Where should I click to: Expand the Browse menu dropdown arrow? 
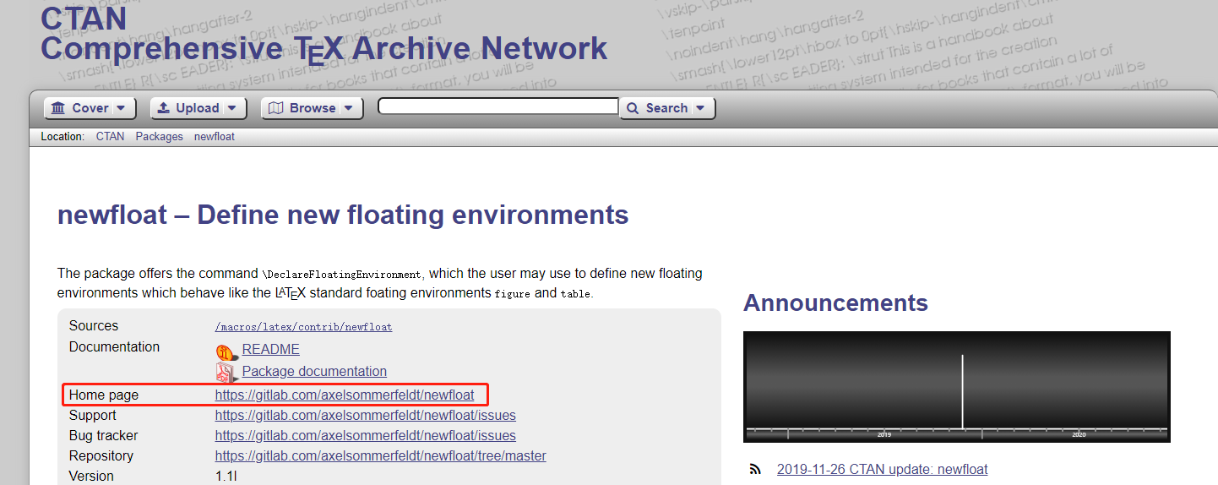(347, 108)
